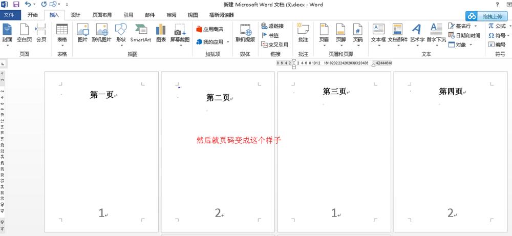This screenshot has height=236, width=512.
Task: Click page number 1 under 第三页
Action: point(334,213)
